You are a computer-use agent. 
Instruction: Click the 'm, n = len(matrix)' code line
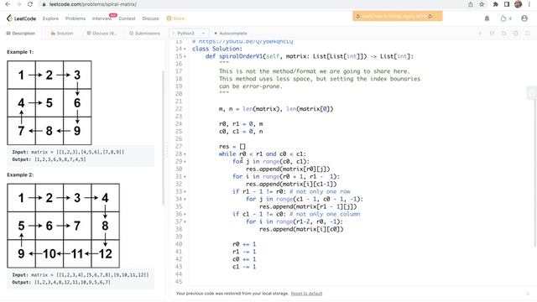(276, 109)
